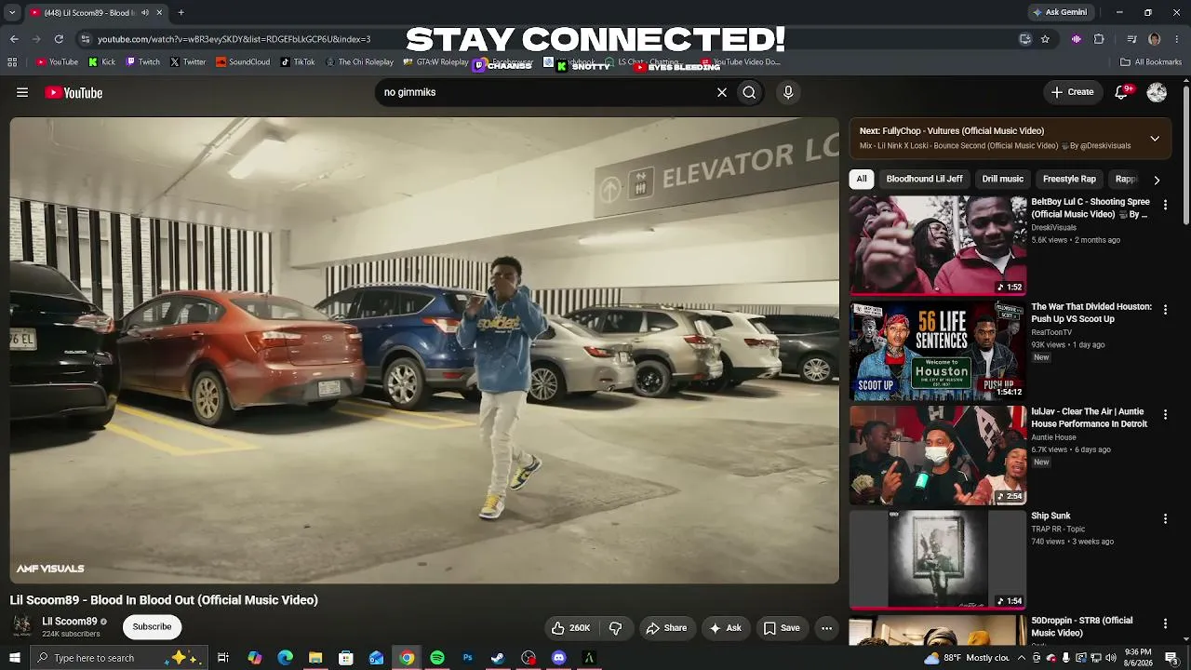Select the Drill music chip
Screen dimensions: 1191x670
point(1003,179)
